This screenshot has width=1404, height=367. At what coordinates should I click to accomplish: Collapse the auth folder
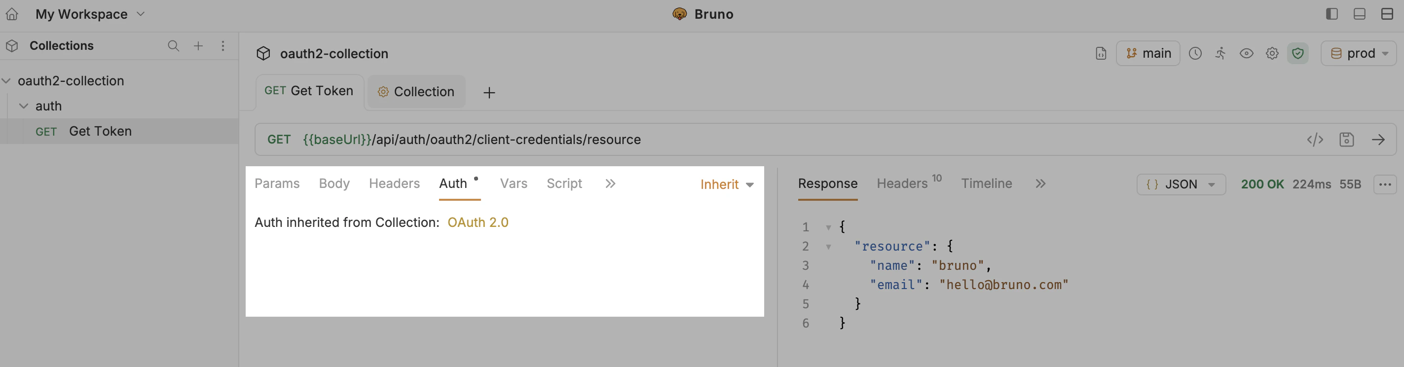24,106
